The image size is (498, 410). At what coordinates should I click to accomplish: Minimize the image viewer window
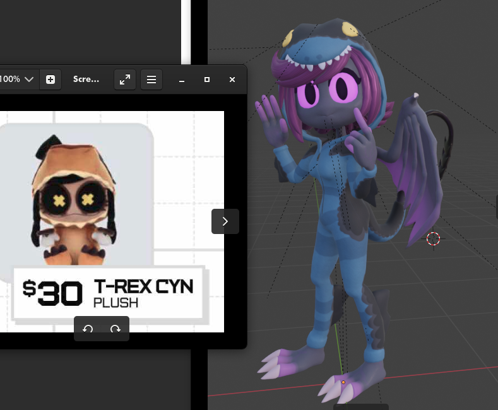182,79
